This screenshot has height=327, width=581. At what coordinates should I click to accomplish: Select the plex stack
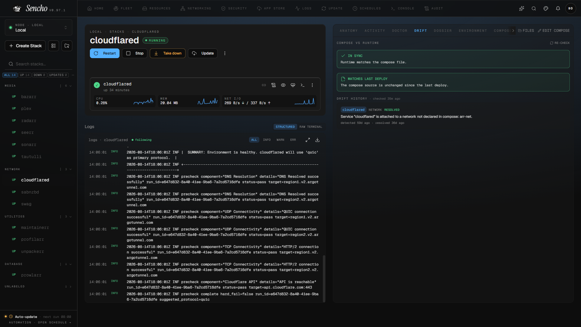pyautogui.click(x=26, y=108)
